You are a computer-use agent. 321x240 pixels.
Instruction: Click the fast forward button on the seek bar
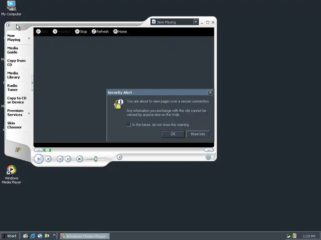point(209,150)
